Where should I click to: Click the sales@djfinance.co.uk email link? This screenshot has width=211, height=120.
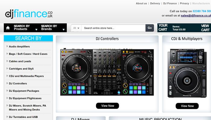[196, 15]
